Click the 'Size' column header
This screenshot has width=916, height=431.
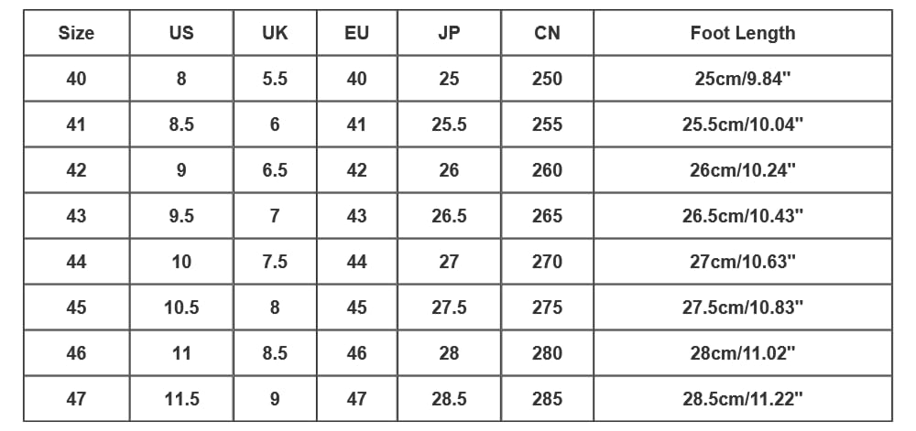76,34
